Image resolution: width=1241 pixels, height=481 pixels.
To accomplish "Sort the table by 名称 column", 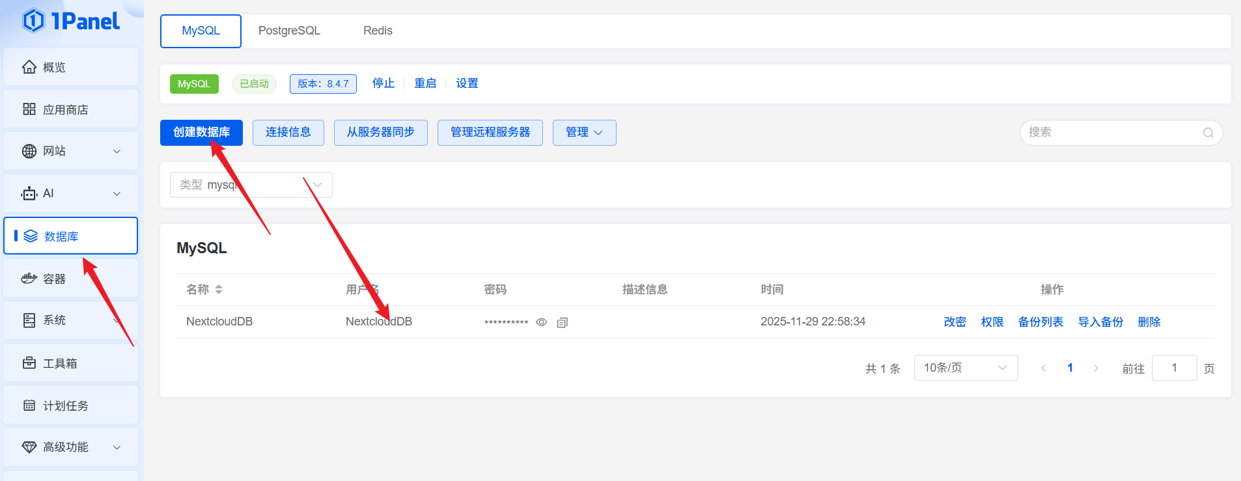I will click(x=219, y=290).
